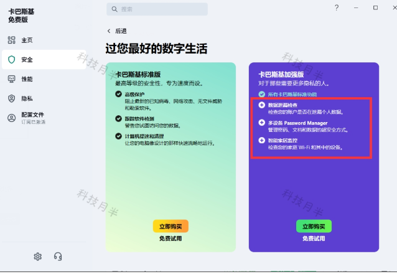Expand the 数据泄漏检查 plus item
Viewport: 397px width, 279px height.
[x=261, y=105]
